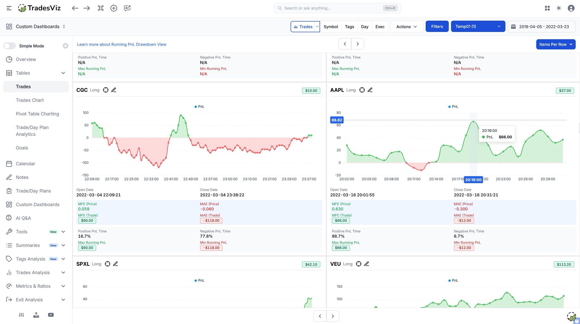Click the add plus circle icon
This screenshot has height=324, width=580.
click(114, 8)
